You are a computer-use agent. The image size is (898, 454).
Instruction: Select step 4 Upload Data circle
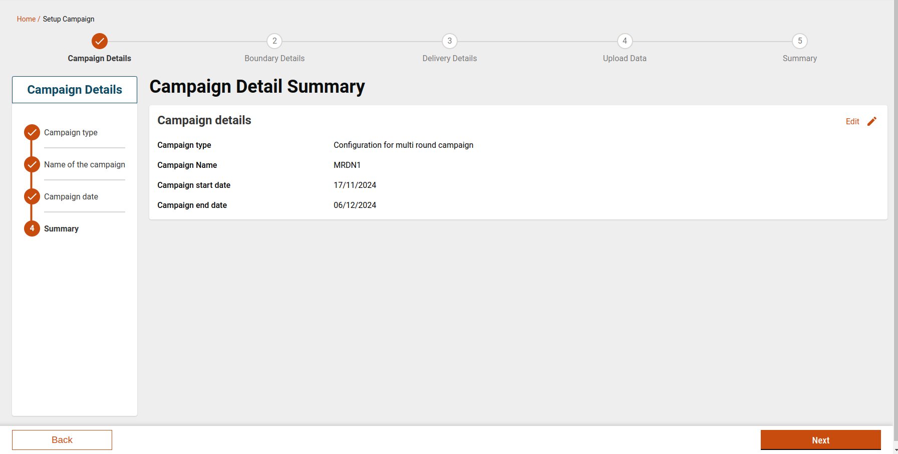point(625,41)
